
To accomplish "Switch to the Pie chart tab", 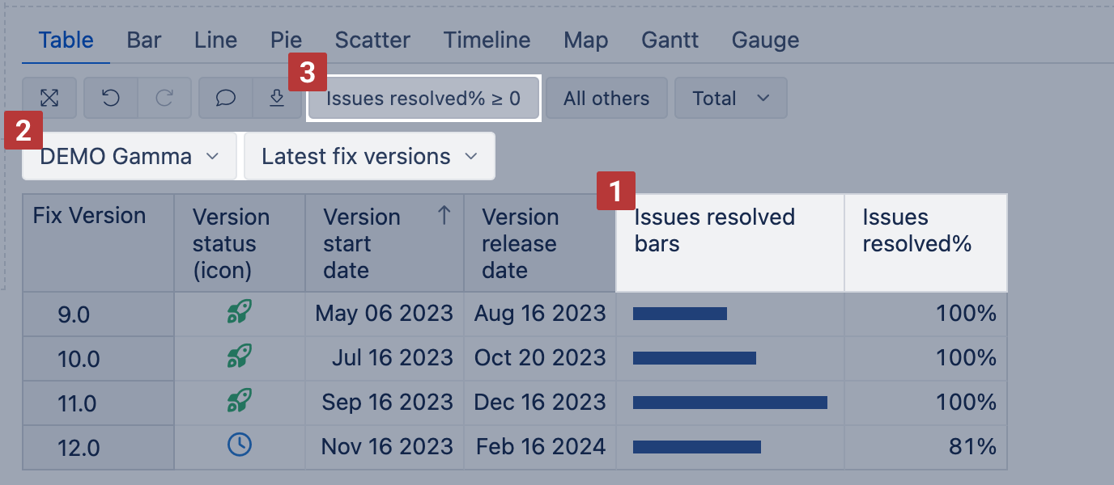I will pos(287,40).
